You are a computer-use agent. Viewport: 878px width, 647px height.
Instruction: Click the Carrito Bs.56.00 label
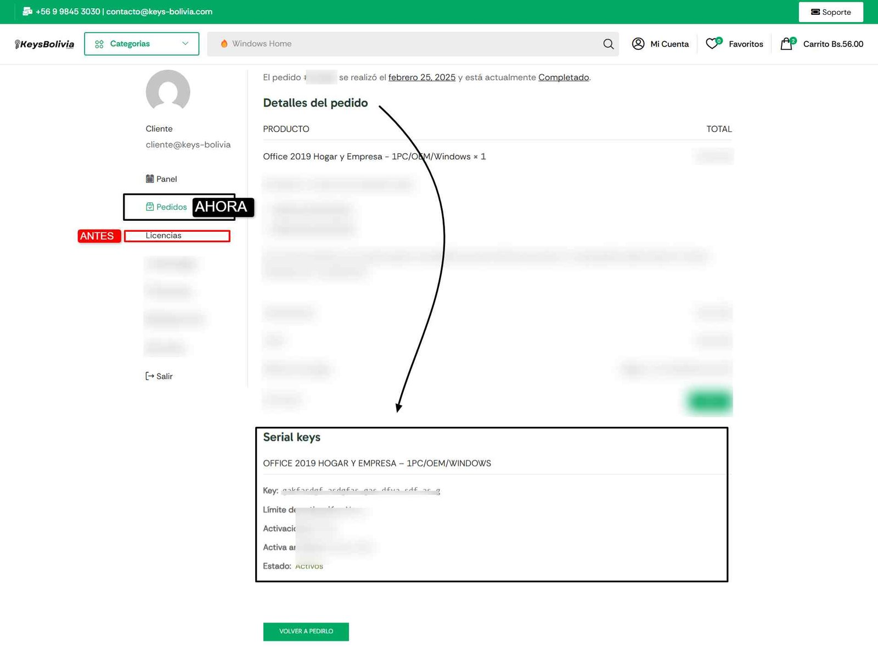click(x=833, y=44)
